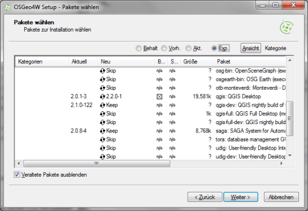
Task: Click the Paket column header
Action: pos(250,61)
